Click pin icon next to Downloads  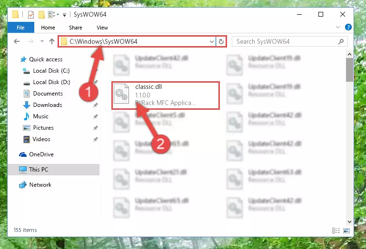(96, 105)
